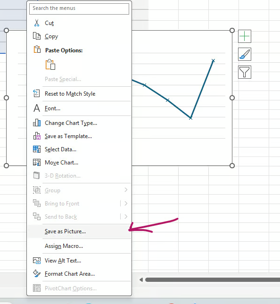Screen dimensions: 280x304
Task: Choose Change Chart Type...
Action: (x=79, y=123)
